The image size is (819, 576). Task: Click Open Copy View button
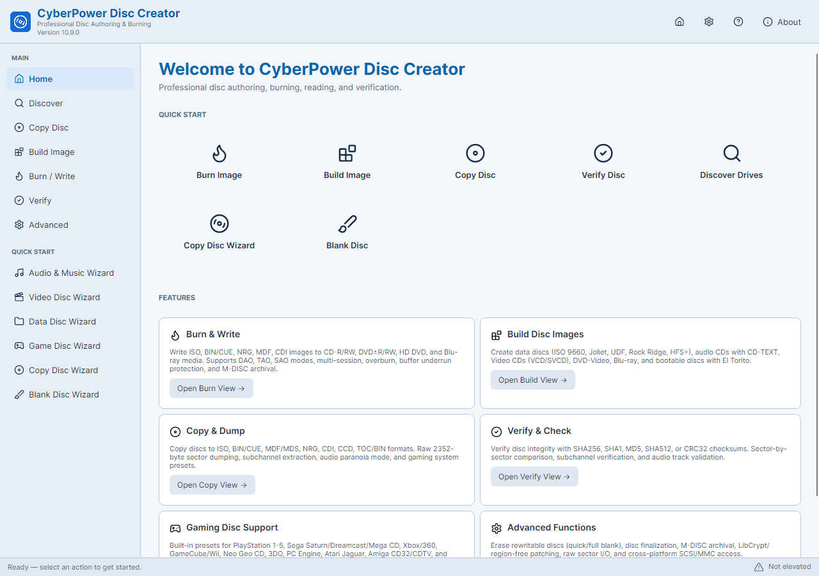[212, 485]
